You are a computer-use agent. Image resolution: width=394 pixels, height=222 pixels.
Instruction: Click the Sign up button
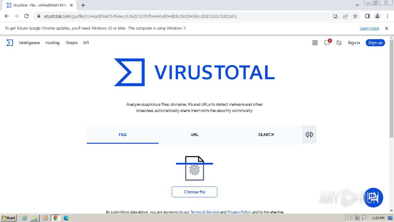(375, 43)
